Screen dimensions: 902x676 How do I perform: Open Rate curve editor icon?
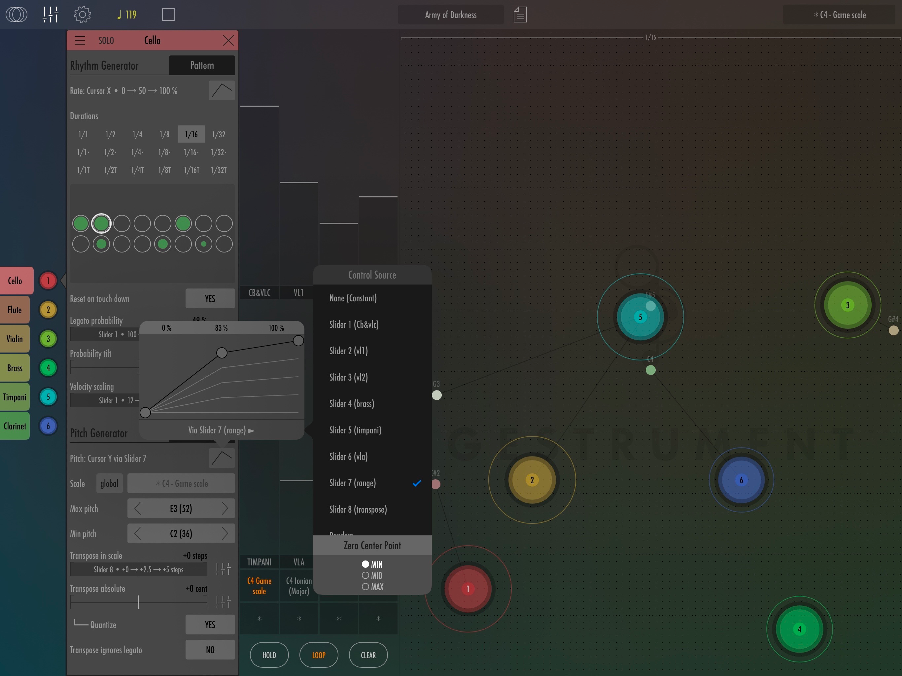222,90
